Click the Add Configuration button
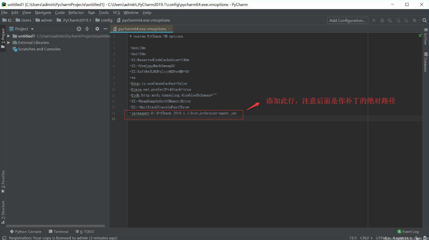429x240 pixels. click(347, 20)
